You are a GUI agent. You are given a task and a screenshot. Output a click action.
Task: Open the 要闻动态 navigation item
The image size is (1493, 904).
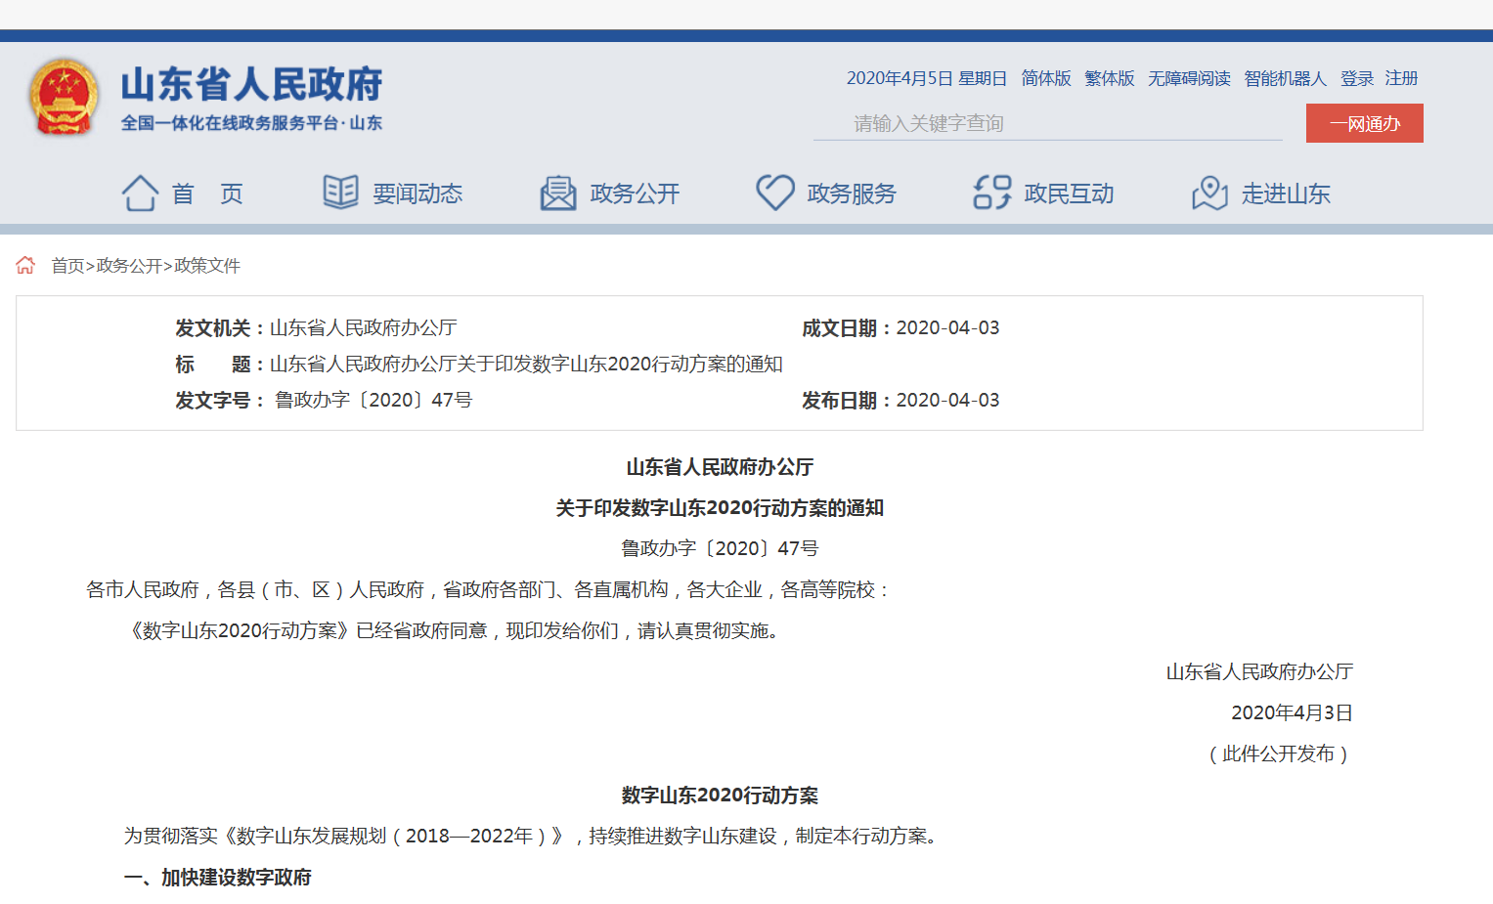point(417,194)
